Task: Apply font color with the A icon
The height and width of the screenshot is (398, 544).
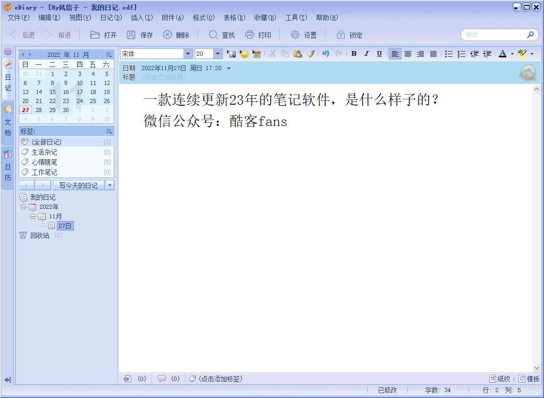Action: [503, 54]
